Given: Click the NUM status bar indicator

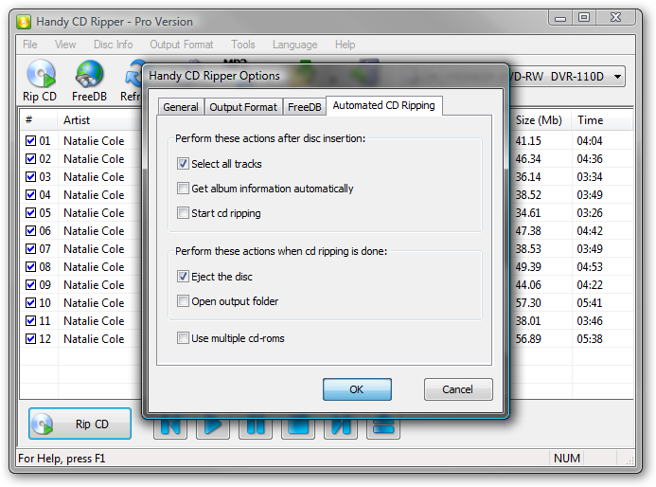Looking at the screenshot, I should pyautogui.click(x=567, y=459).
